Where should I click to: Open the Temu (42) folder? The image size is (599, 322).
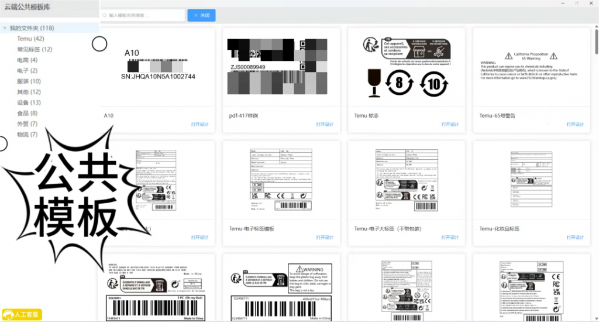[x=30, y=39]
